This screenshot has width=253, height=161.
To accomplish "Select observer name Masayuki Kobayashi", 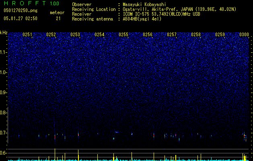I will click(144, 4).
